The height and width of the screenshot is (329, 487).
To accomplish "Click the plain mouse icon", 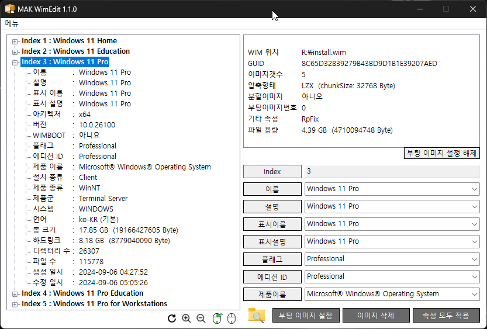I will 232,318.
